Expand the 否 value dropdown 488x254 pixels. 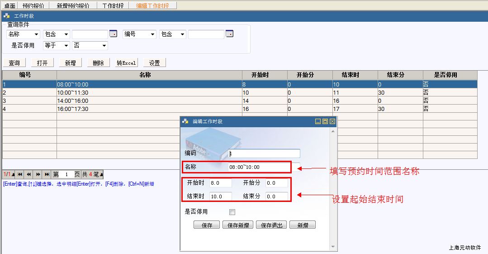pos(104,46)
